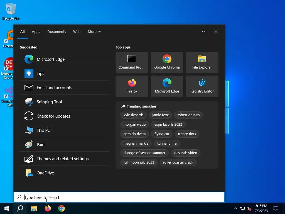Open File Explorer from the taskbar
285x214 pixels.
click(34, 208)
